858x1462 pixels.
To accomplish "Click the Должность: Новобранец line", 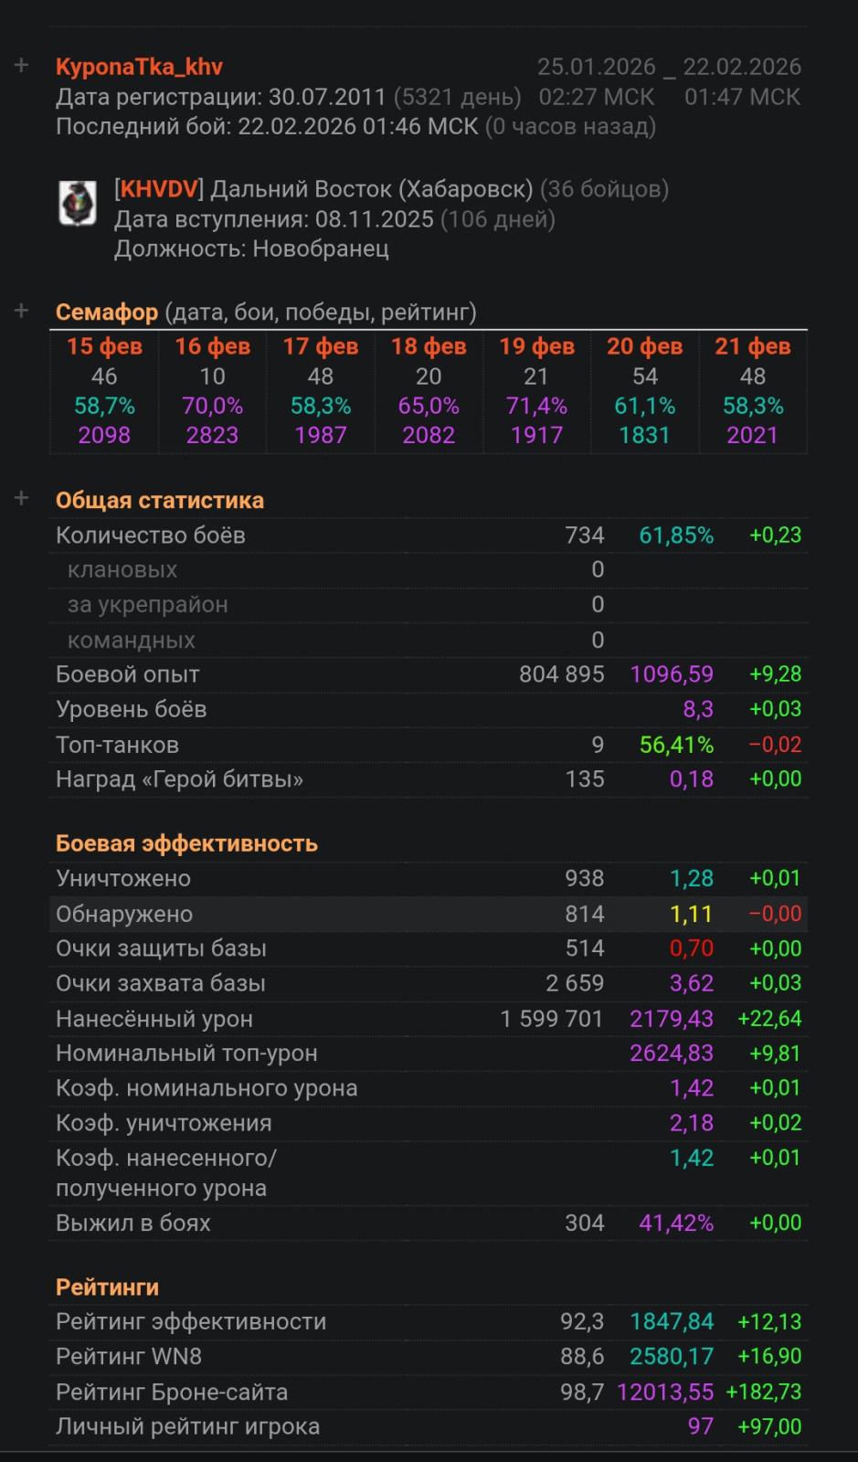I will [x=251, y=249].
